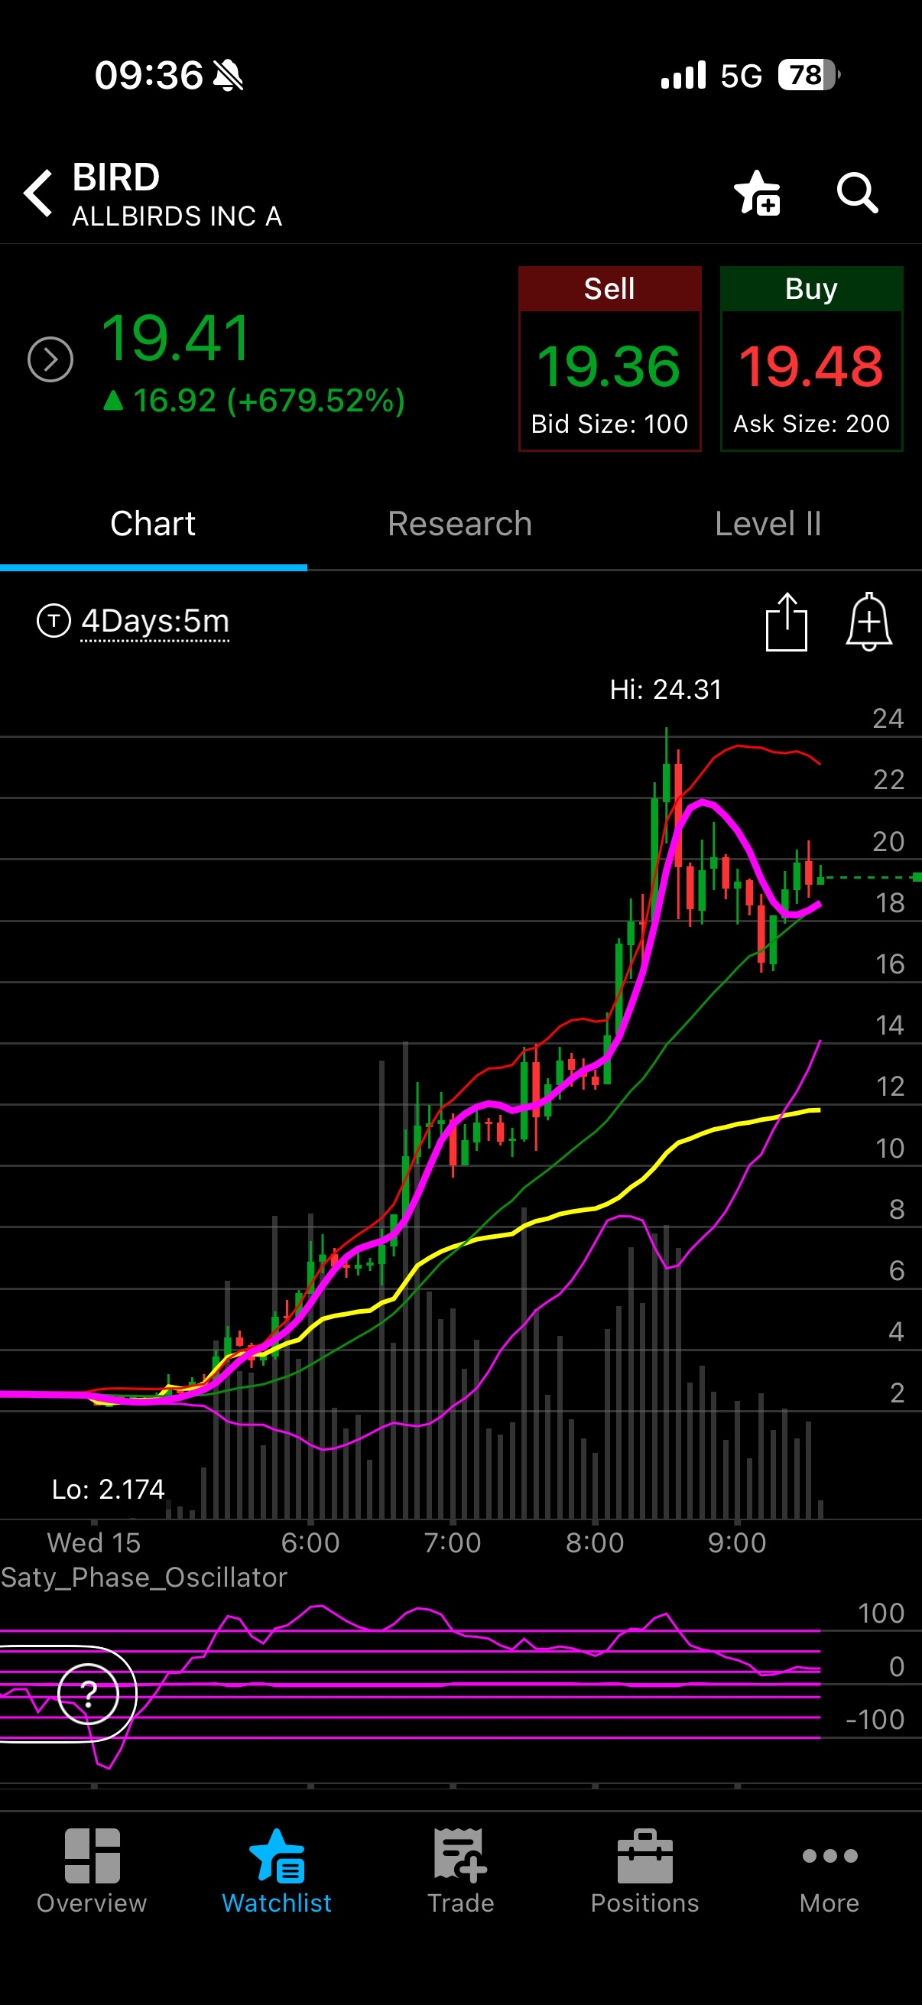Tap the Sell button at 19.36
Screen dimensions: 922x2005
(x=610, y=359)
